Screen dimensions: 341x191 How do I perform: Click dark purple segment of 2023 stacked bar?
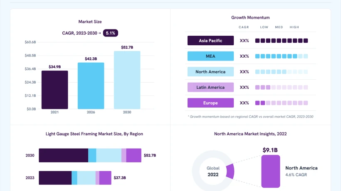coord(55,178)
